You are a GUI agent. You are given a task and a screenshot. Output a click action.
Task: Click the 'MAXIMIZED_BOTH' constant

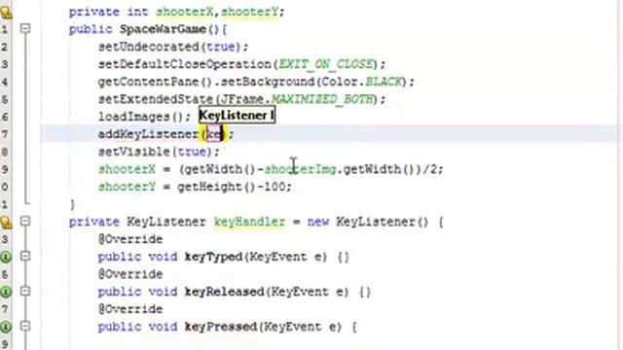322,99
